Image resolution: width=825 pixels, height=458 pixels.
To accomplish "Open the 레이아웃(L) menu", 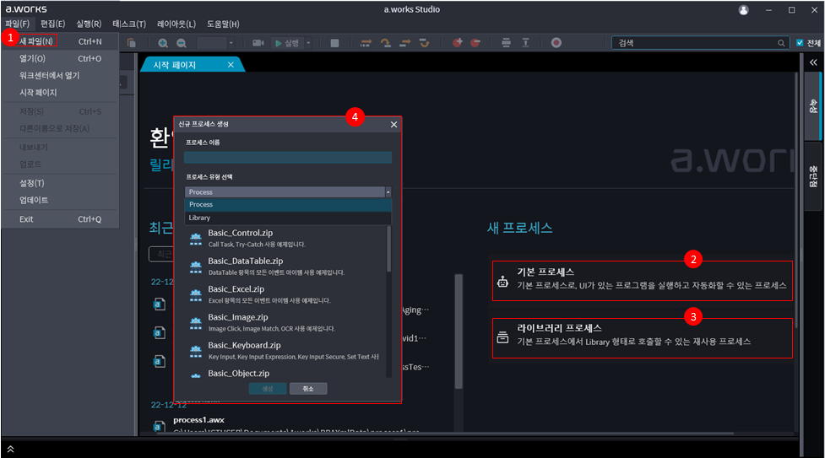I will coord(176,24).
